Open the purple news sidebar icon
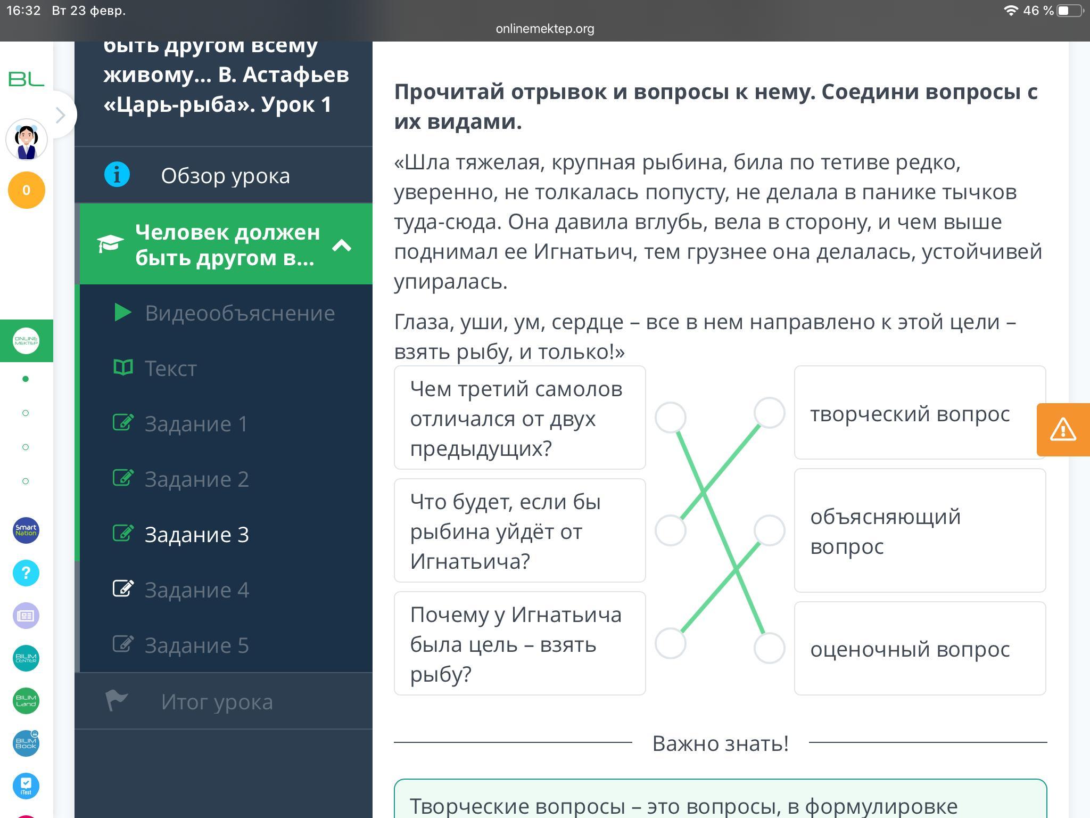The image size is (1090, 818). click(26, 616)
